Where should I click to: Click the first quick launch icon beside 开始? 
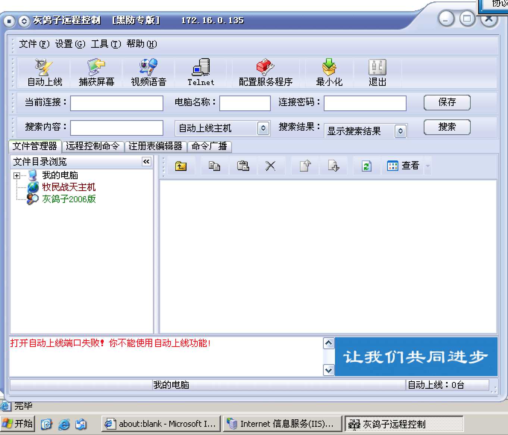coord(47,424)
